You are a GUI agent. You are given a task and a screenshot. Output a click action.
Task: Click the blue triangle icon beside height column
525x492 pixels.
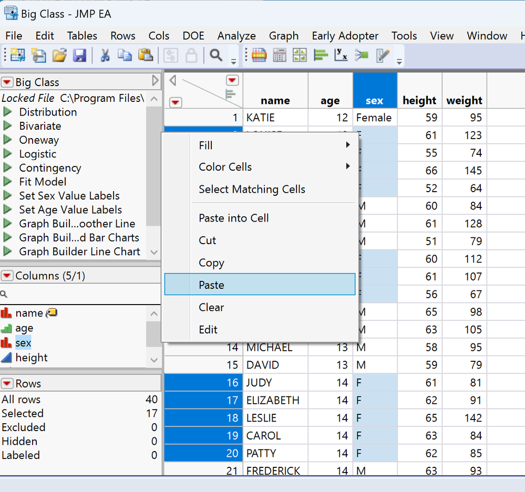coord(6,358)
